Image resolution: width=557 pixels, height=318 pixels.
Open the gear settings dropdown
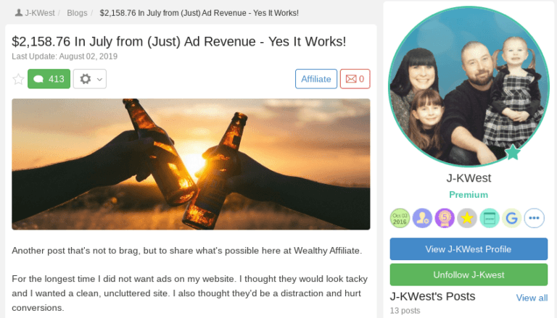[90, 79]
